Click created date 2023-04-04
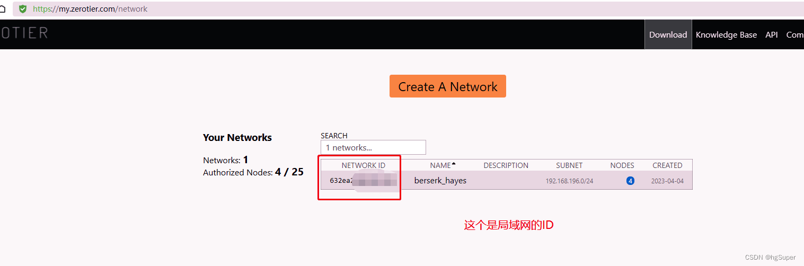Image resolution: width=804 pixels, height=266 pixels. tap(667, 181)
